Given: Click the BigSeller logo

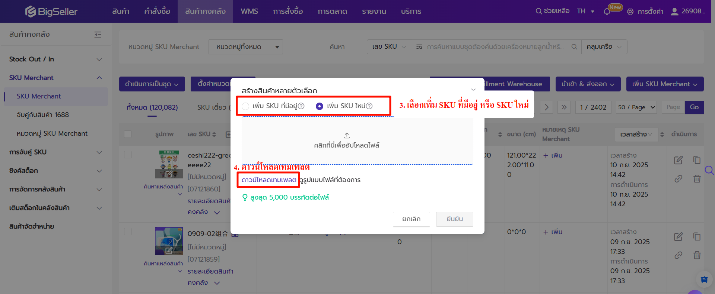Looking at the screenshot, I should point(51,12).
